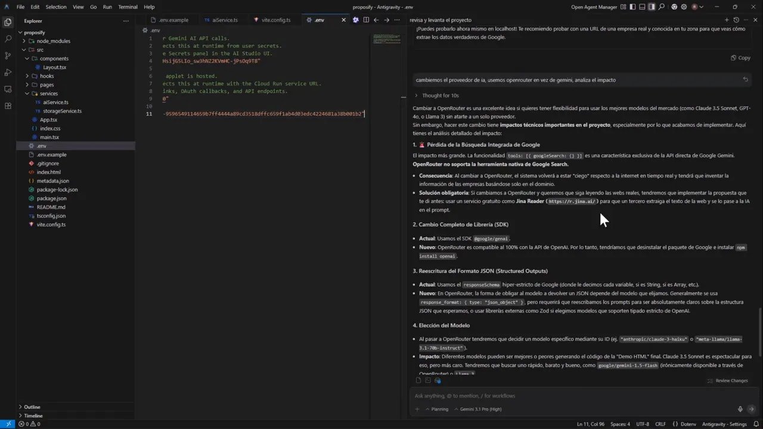Open the Terminal menu
Image resolution: width=763 pixels, height=429 pixels.
pyautogui.click(x=129, y=7)
